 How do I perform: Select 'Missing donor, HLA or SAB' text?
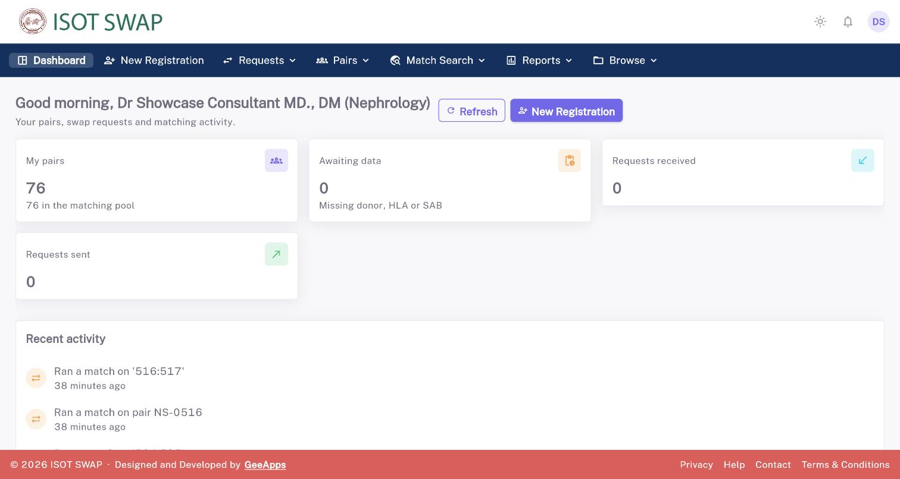coord(381,206)
